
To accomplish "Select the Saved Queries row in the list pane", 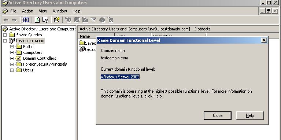I will [x=88, y=43].
